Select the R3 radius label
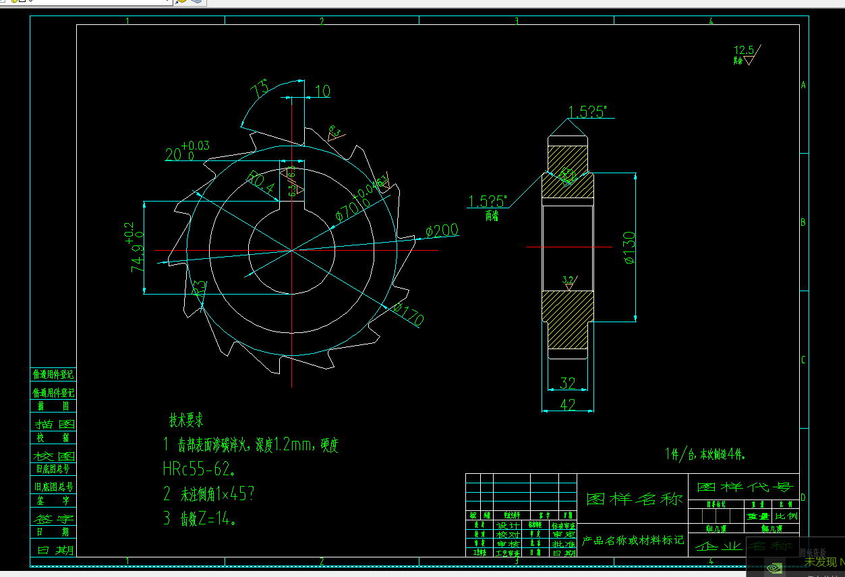The width and height of the screenshot is (845, 577). click(199, 288)
